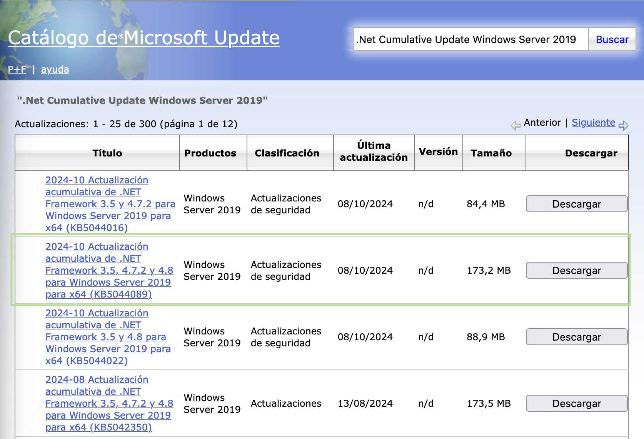Select the 88,9 MB size cell

pyautogui.click(x=486, y=337)
